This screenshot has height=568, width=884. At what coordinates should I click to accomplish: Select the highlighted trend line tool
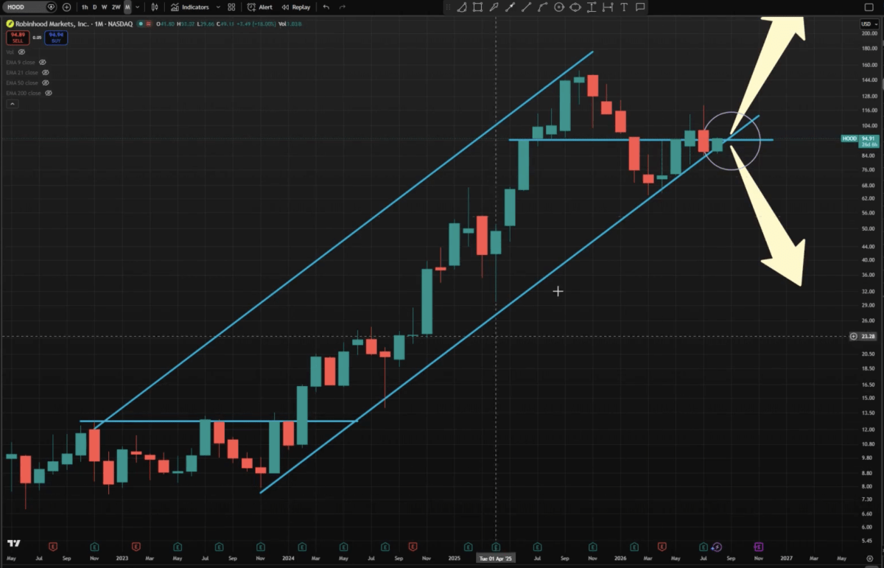tap(510, 7)
